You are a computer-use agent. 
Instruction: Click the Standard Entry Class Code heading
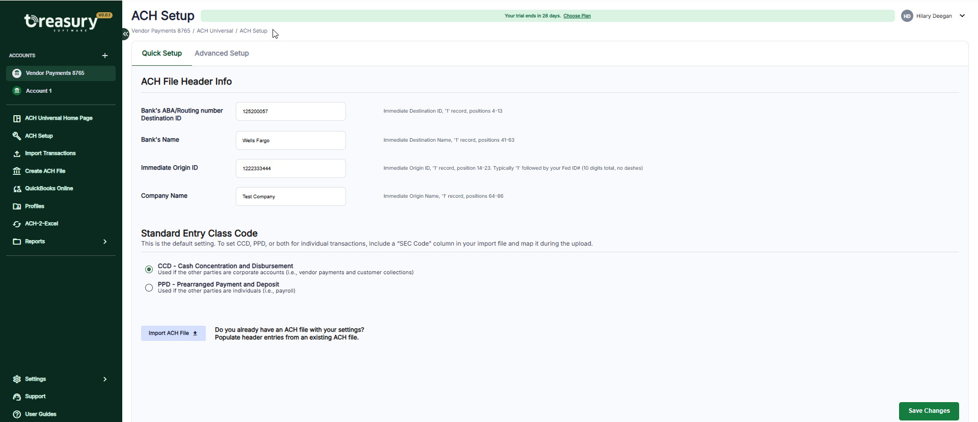(199, 233)
